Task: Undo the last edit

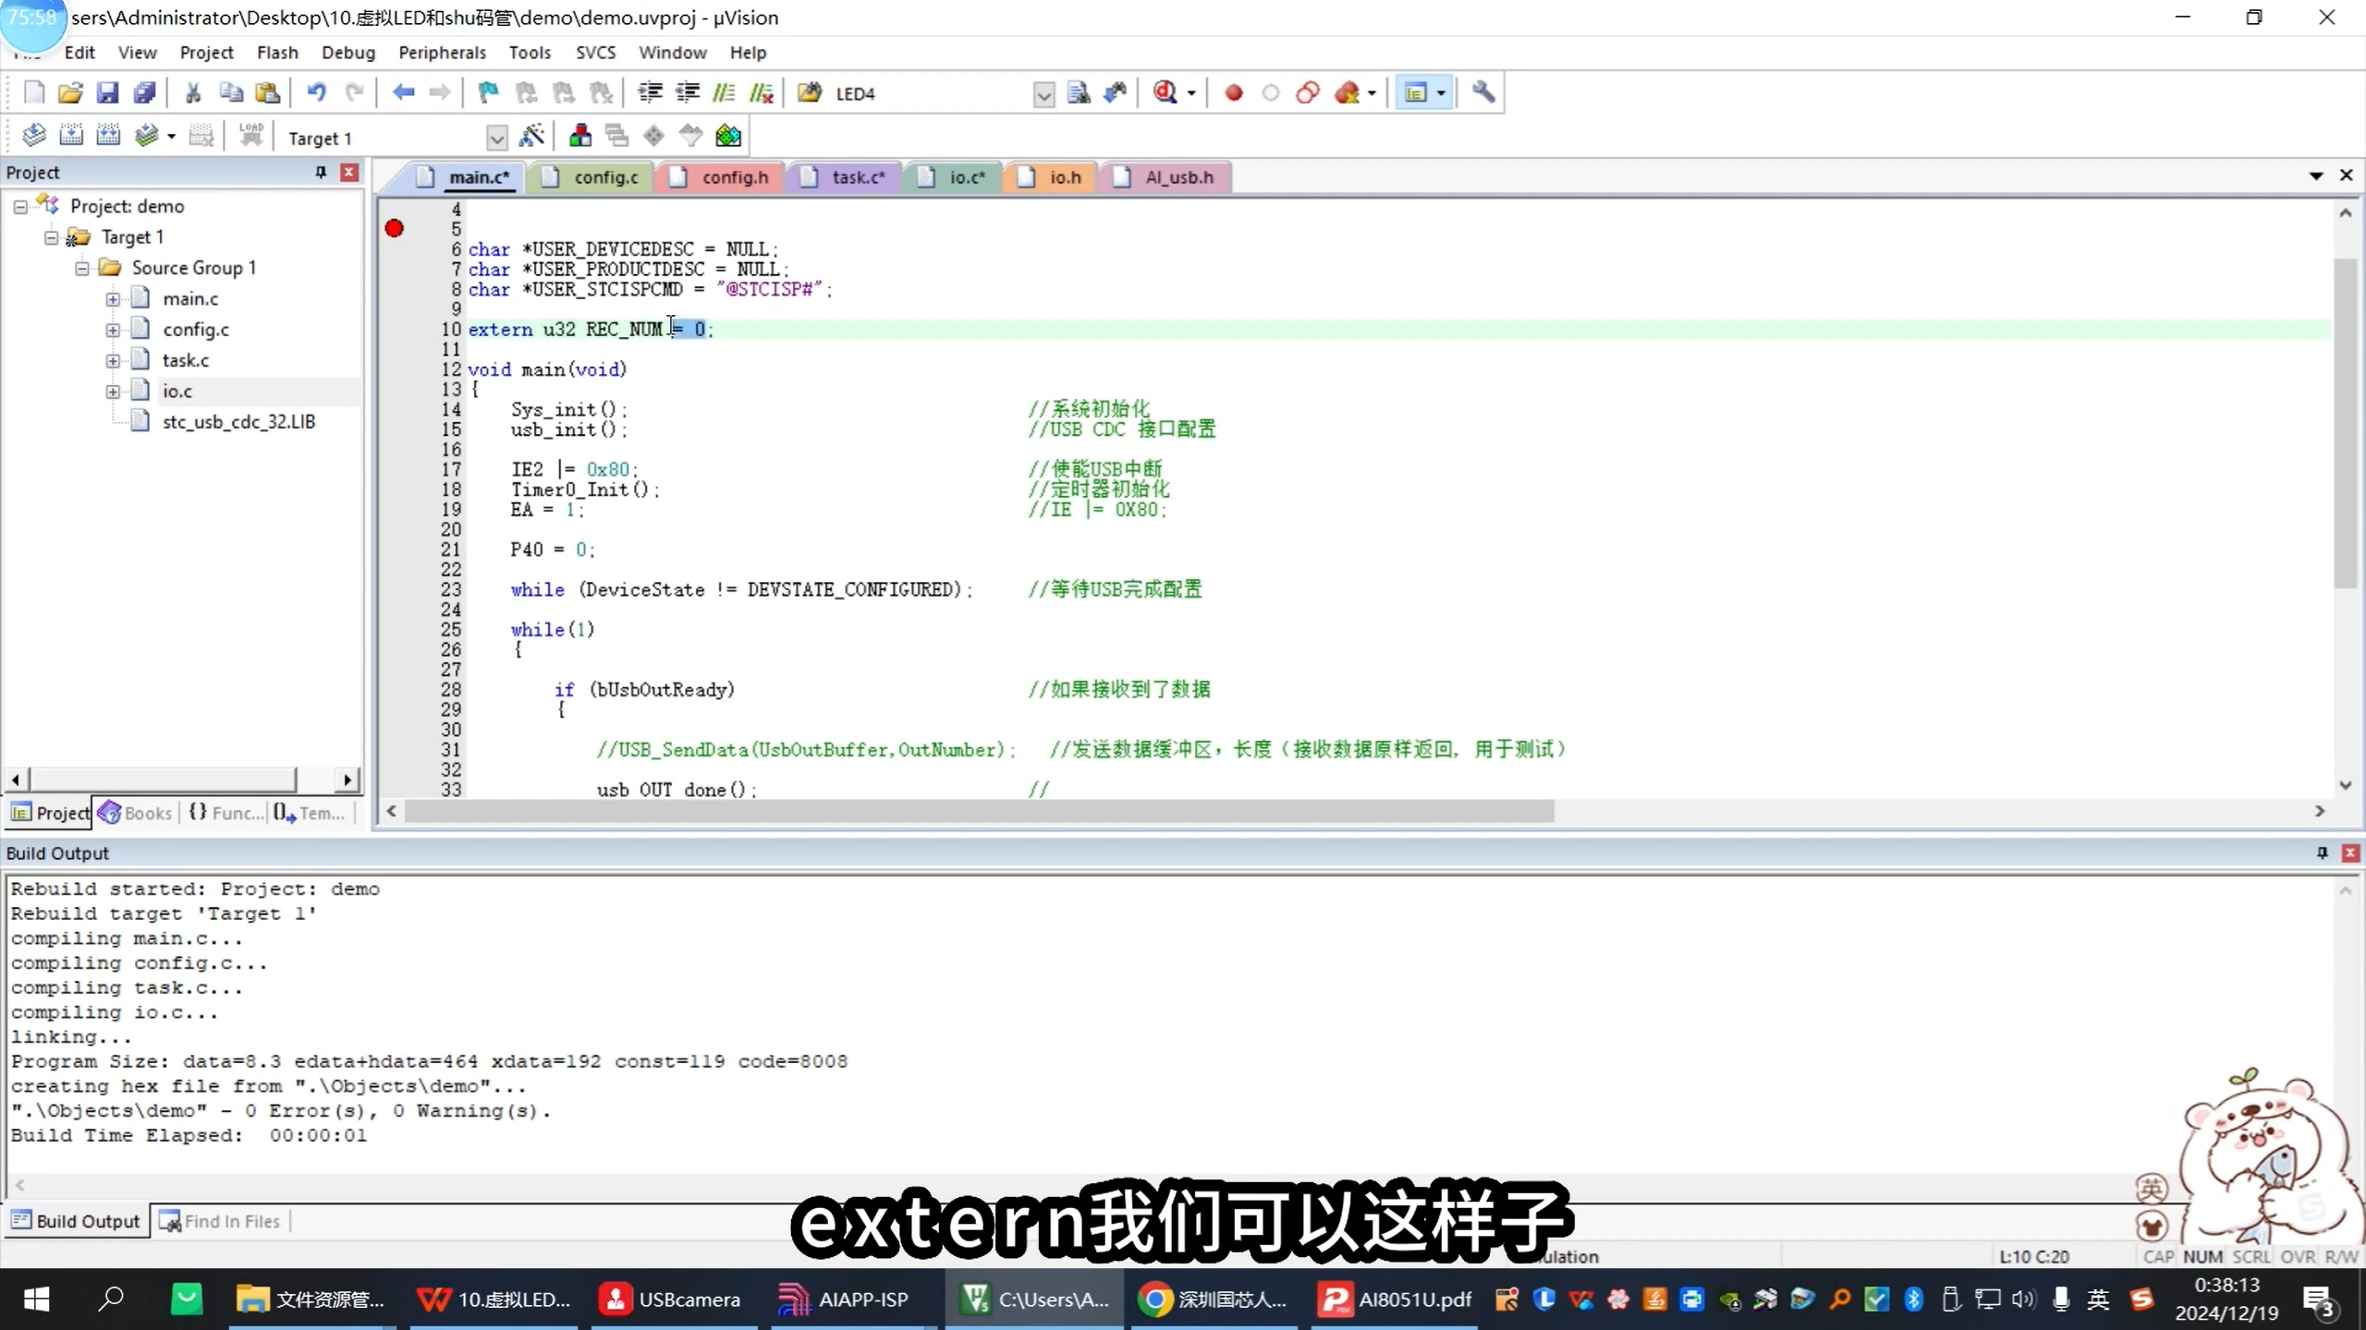Action: click(317, 92)
